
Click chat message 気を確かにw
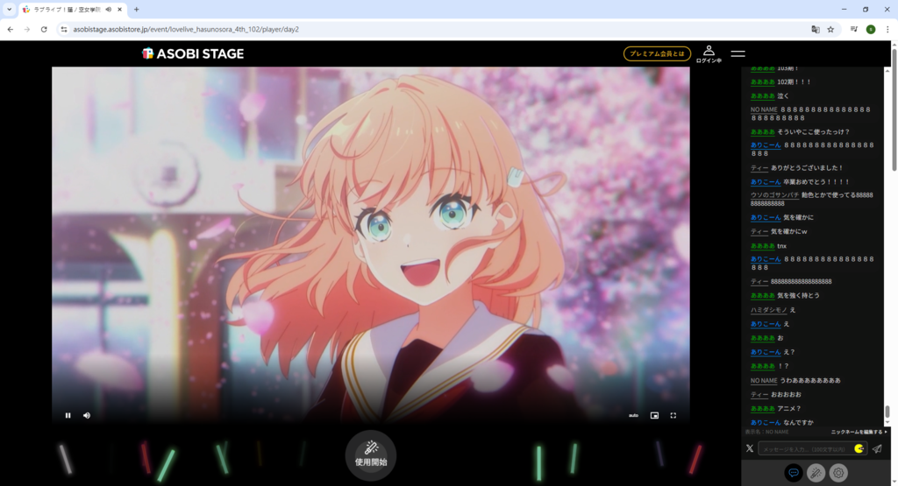pyautogui.click(x=788, y=231)
